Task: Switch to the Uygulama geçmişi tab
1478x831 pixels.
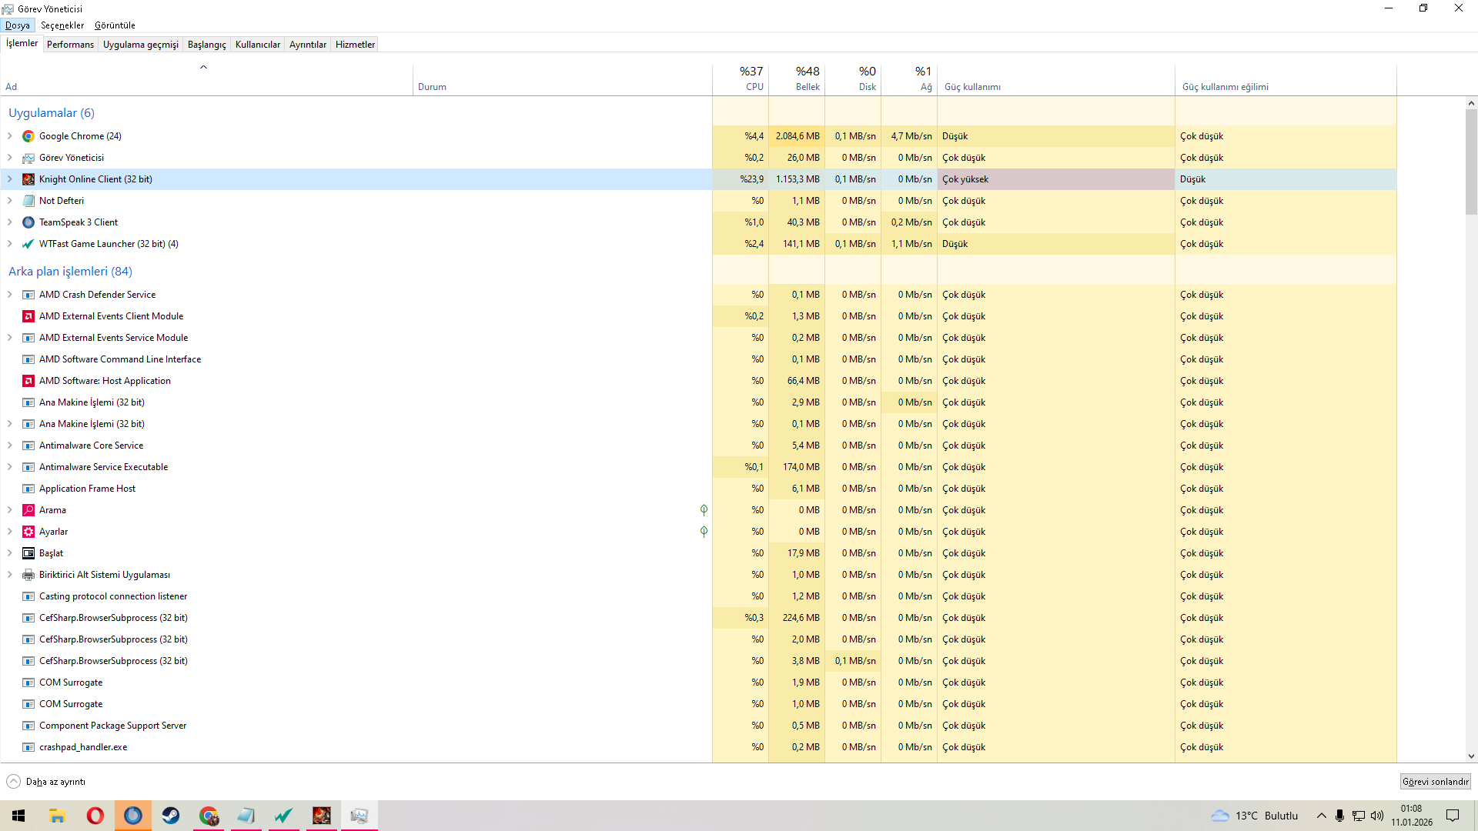Action: 141,45
